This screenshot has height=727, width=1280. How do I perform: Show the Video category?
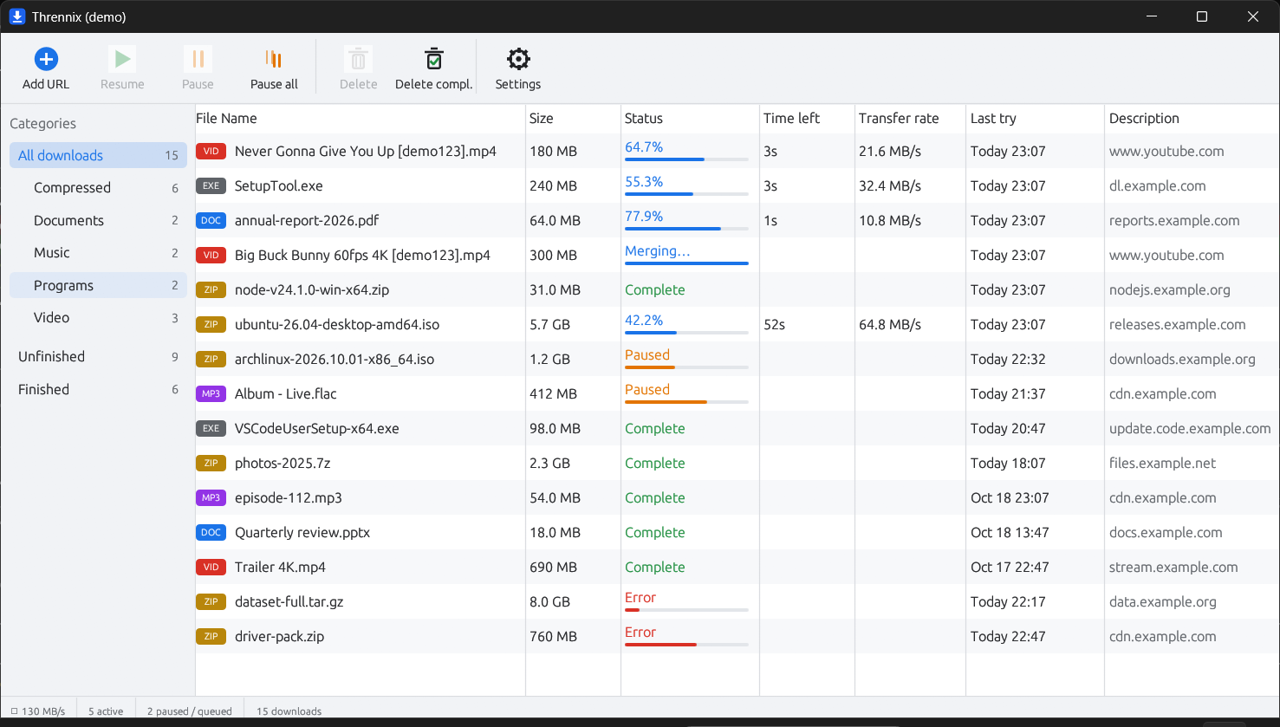[98, 318]
